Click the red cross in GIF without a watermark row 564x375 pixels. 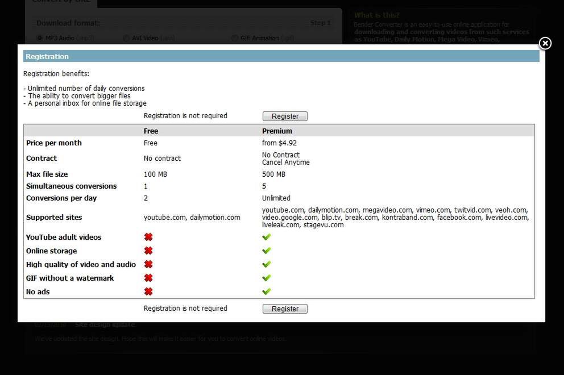click(148, 278)
